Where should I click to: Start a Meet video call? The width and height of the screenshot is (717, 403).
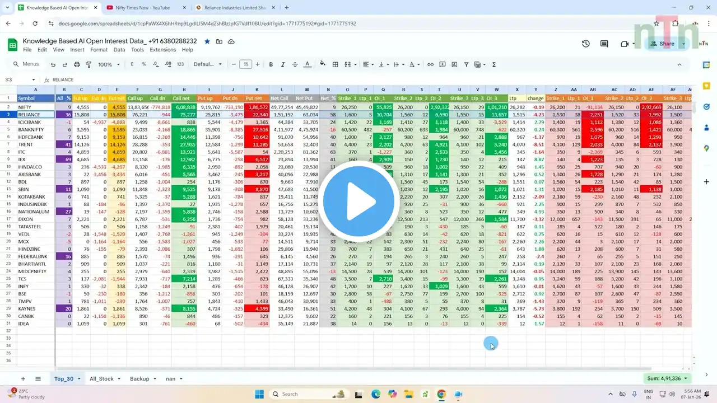click(x=625, y=44)
